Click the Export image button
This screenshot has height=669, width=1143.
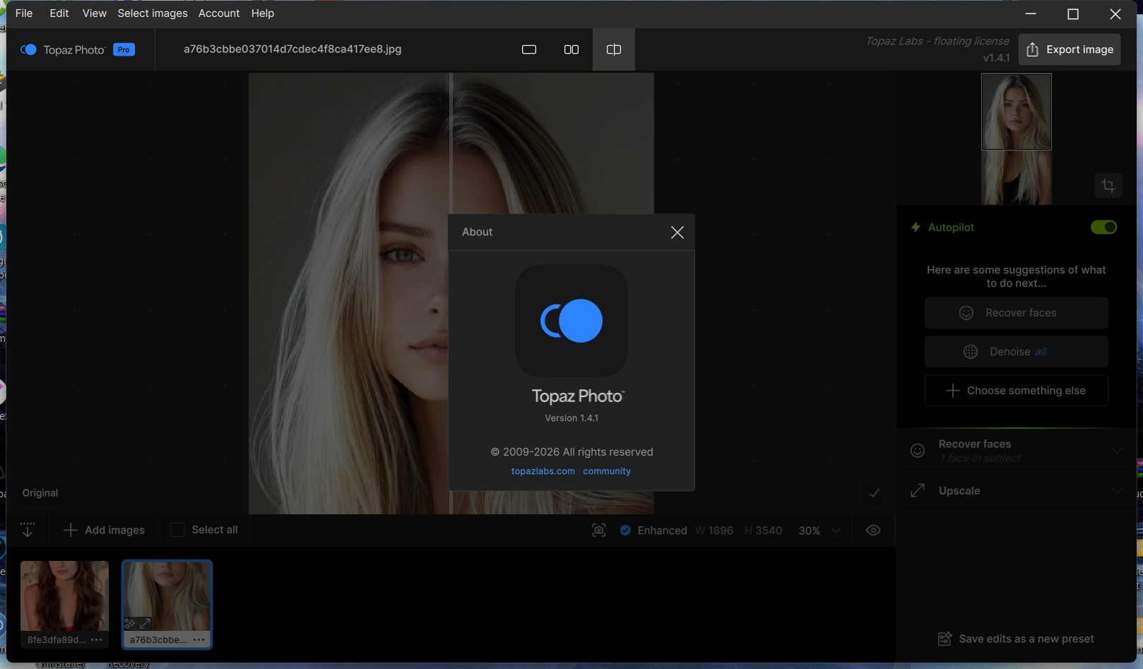1069,49
